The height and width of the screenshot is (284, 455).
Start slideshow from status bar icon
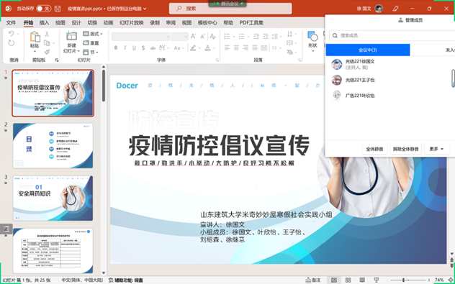click(377, 280)
